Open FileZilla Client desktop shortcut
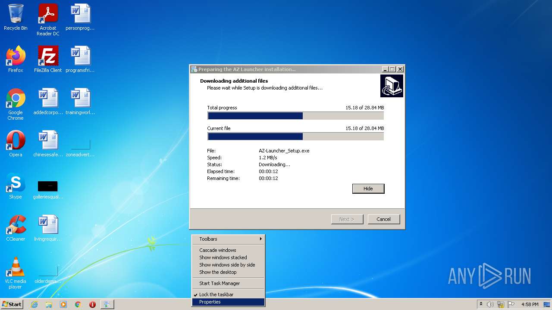 tap(48, 59)
